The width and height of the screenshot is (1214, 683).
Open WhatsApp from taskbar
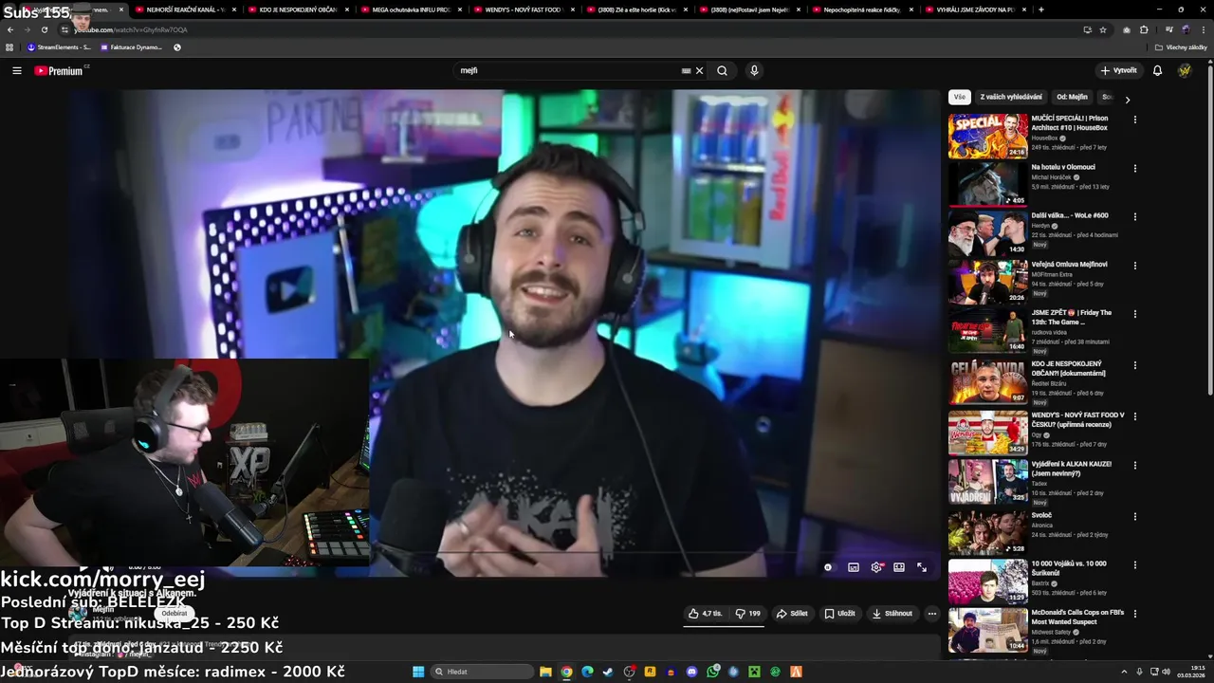tap(712, 672)
